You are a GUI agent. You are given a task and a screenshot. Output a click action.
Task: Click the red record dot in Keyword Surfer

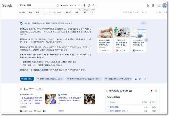point(151,91)
